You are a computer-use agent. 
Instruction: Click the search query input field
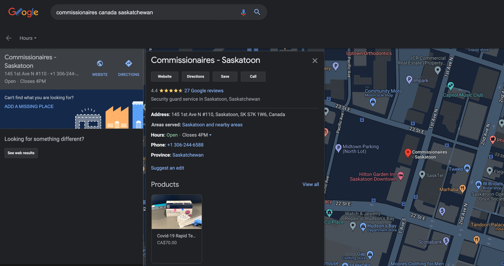point(145,12)
